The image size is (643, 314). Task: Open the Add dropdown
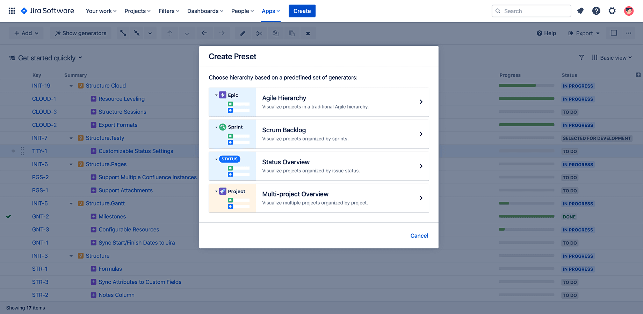click(26, 33)
